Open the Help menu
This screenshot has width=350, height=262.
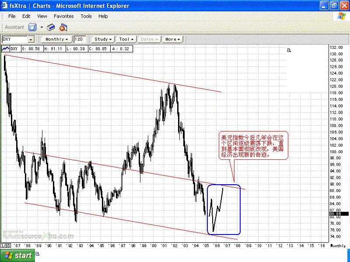coord(103,16)
